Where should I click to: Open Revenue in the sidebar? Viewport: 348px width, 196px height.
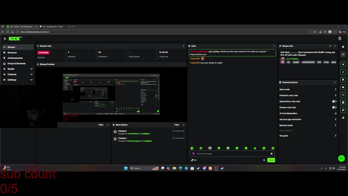point(18,53)
